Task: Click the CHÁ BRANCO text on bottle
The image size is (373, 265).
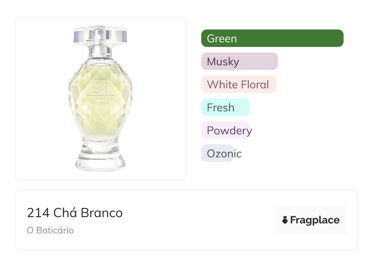Action: tap(100, 101)
